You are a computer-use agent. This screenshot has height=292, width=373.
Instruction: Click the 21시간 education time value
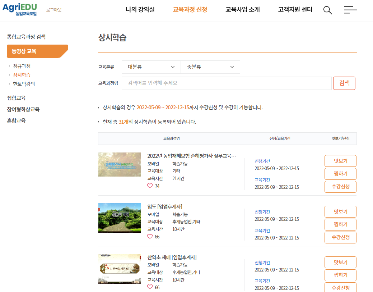(178, 178)
